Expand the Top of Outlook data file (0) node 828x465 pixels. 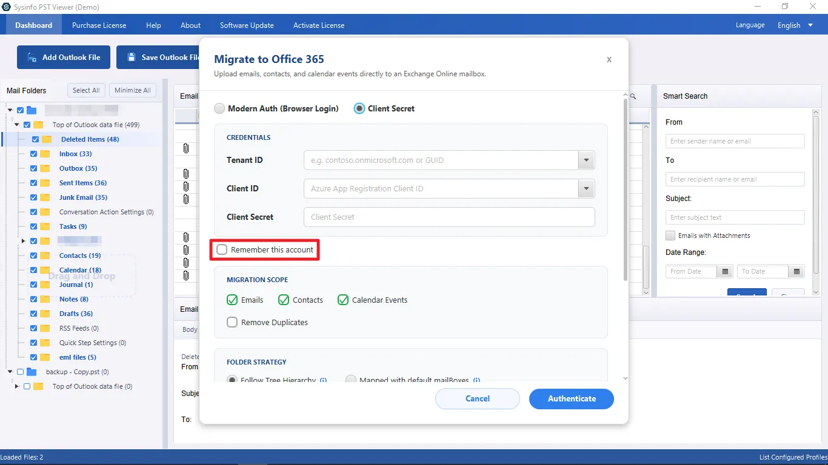coord(17,386)
